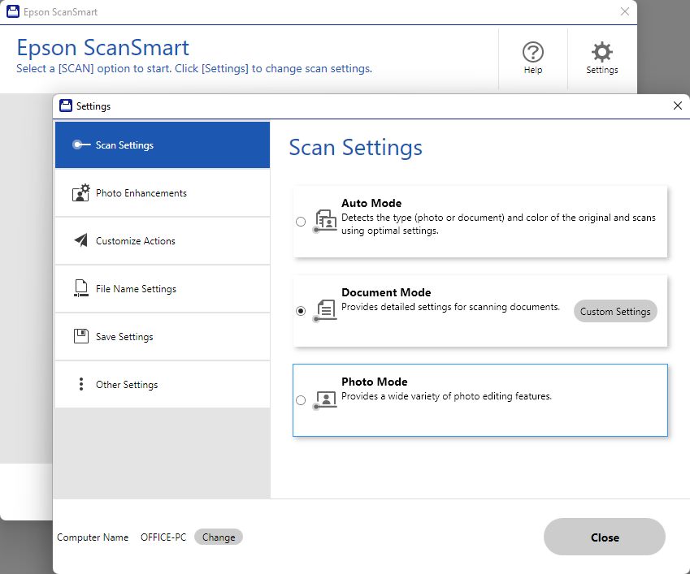Click the Customize Actions paper plane icon
Image resolution: width=690 pixels, height=574 pixels.
81,240
